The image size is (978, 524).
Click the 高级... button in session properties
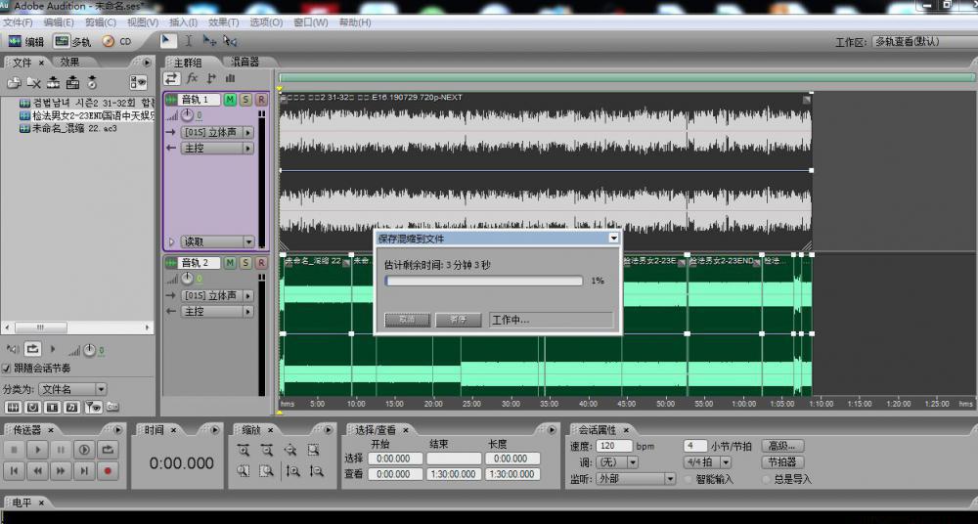click(782, 446)
